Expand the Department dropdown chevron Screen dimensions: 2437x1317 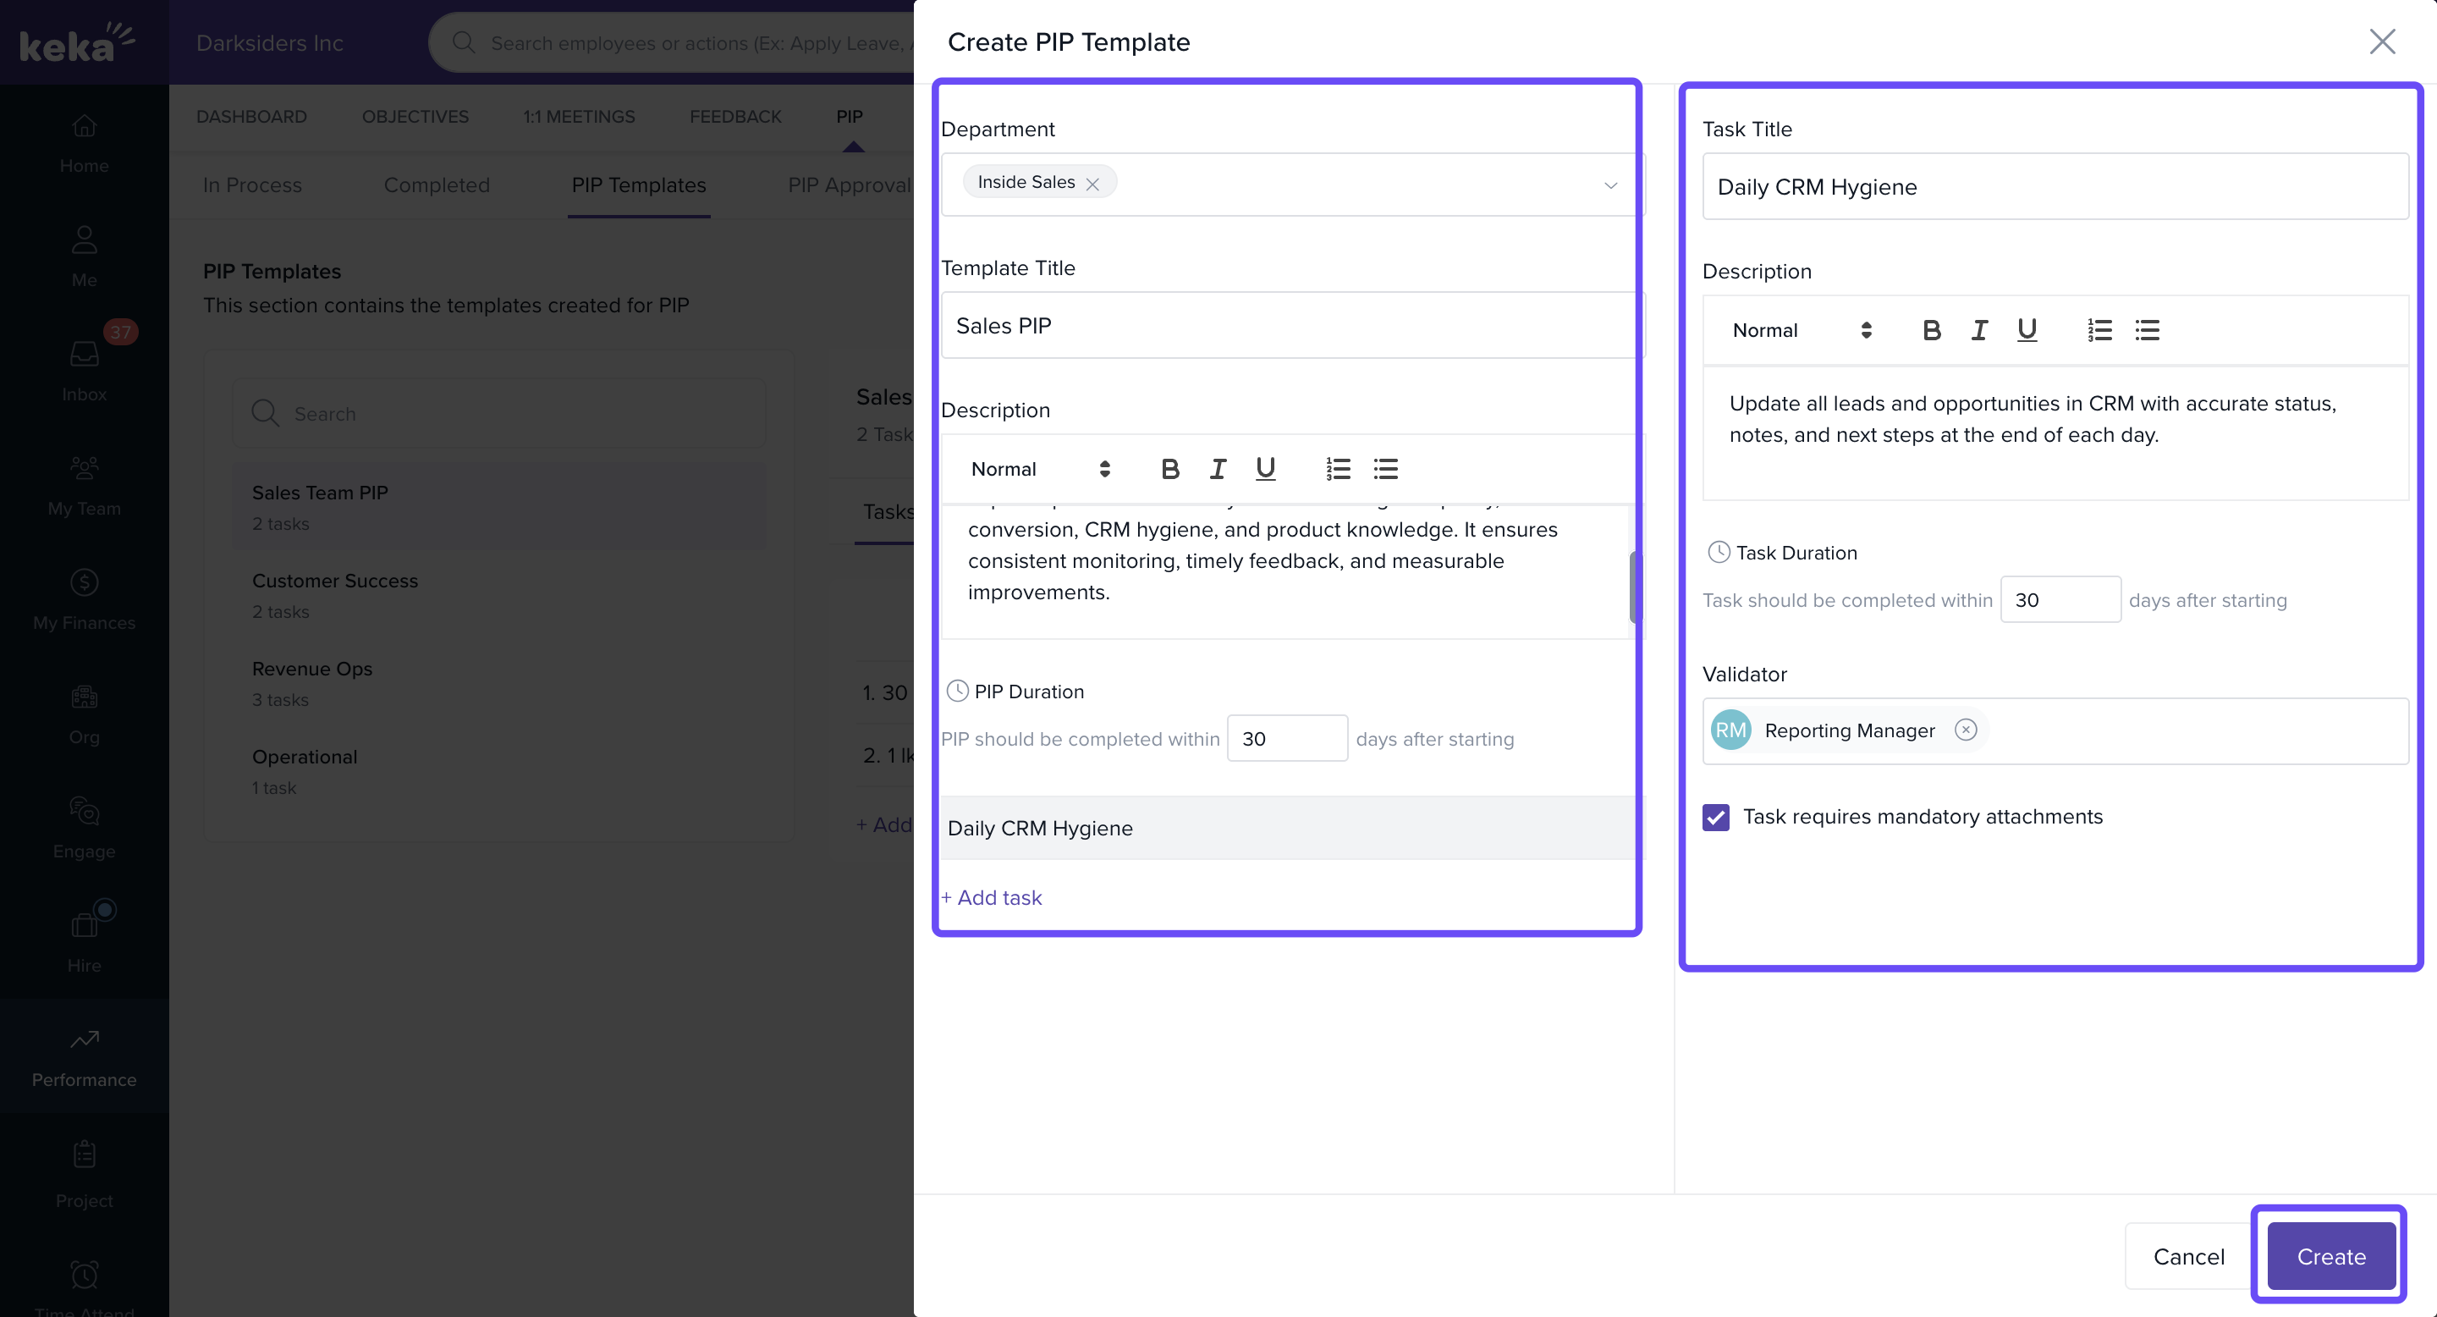click(x=1610, y=185)
